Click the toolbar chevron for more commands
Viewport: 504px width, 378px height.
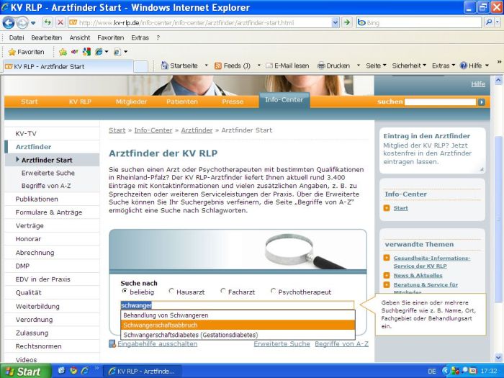tap(499, 62)
